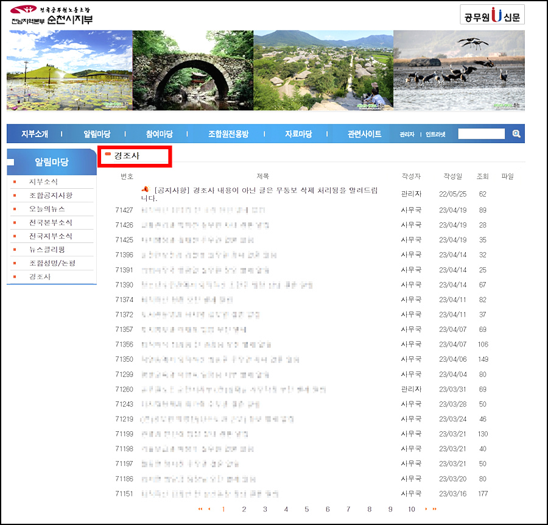Viewport: 548px width, 525px height.
Task: Click the 순천시지부 union logo
Action: [51, 15]
